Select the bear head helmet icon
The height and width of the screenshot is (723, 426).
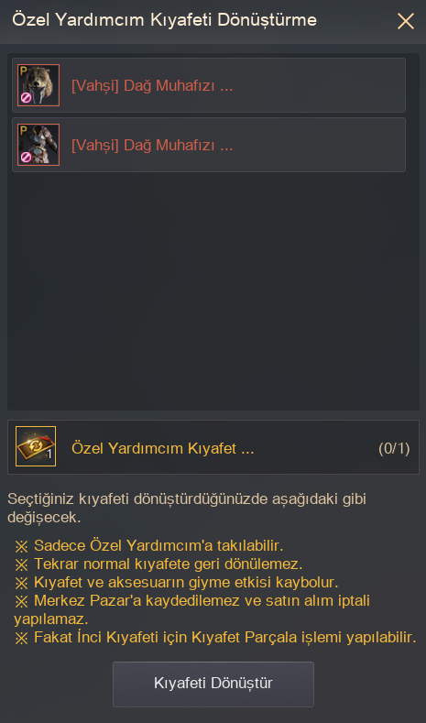[x=38, y=85]
